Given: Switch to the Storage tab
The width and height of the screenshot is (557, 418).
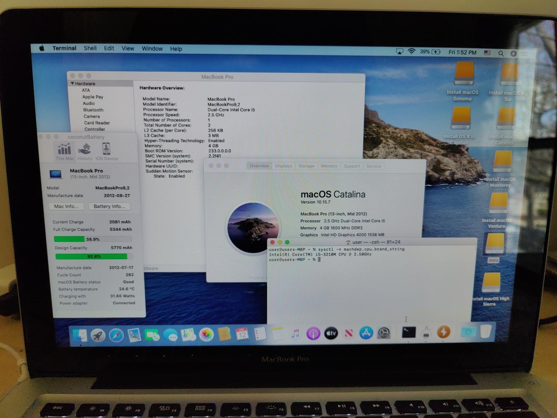Looking at the screenshot, I should click(x=306, y=166).
